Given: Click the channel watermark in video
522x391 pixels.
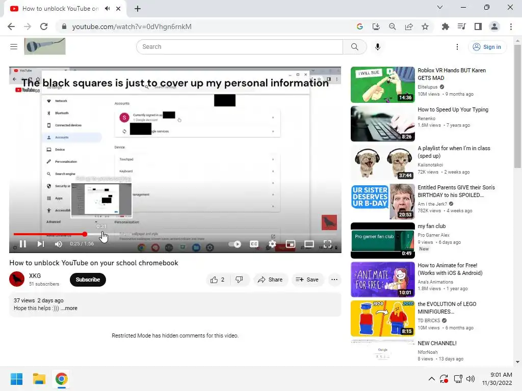Looking at the screenshot, I should pyautogui.click(x=329, y=222).
